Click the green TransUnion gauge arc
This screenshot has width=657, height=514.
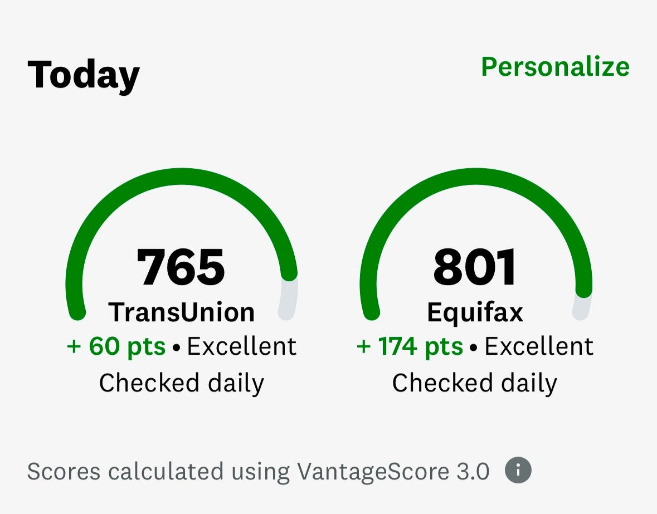pyautogui.click(x=181, y=178)
